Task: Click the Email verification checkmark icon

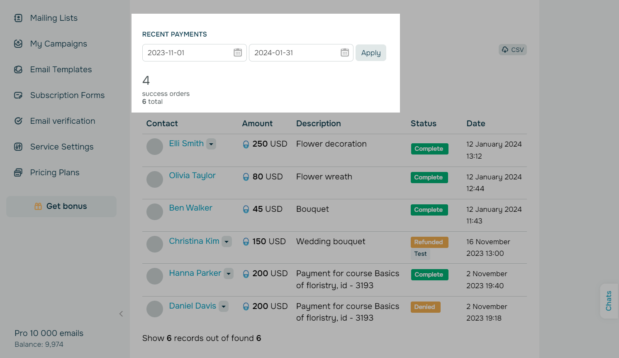Action: [18, 121]
